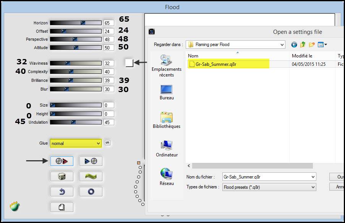The width and height of the screenshot is (345, 223).
Task: Click the Blur slider track
Action: 76,89
